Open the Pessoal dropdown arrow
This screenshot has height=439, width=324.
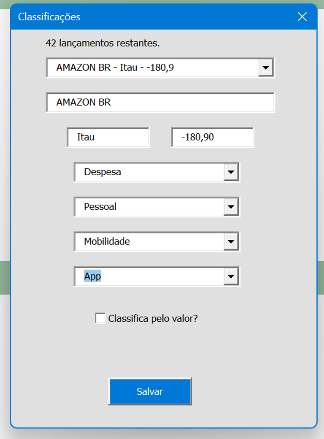coord(230,207)
